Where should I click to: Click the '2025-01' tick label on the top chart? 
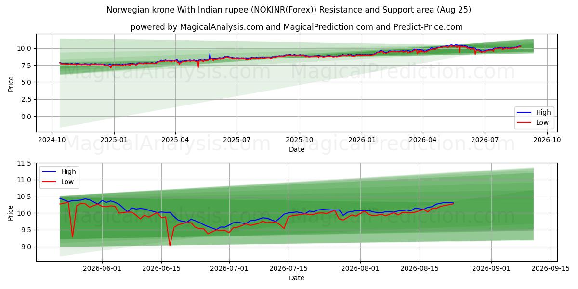(x=114, y=140)
